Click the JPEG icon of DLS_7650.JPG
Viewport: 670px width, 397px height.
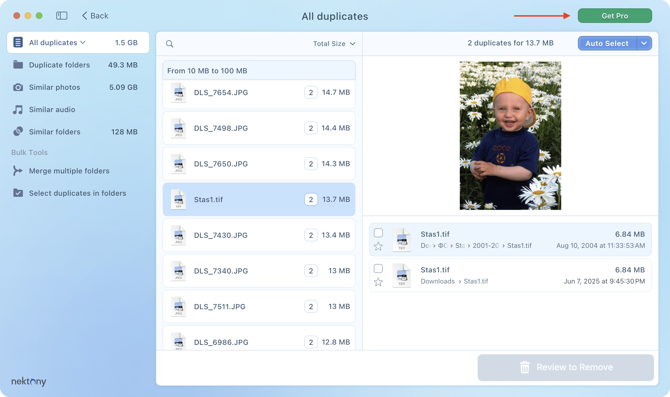click(178, 164)
